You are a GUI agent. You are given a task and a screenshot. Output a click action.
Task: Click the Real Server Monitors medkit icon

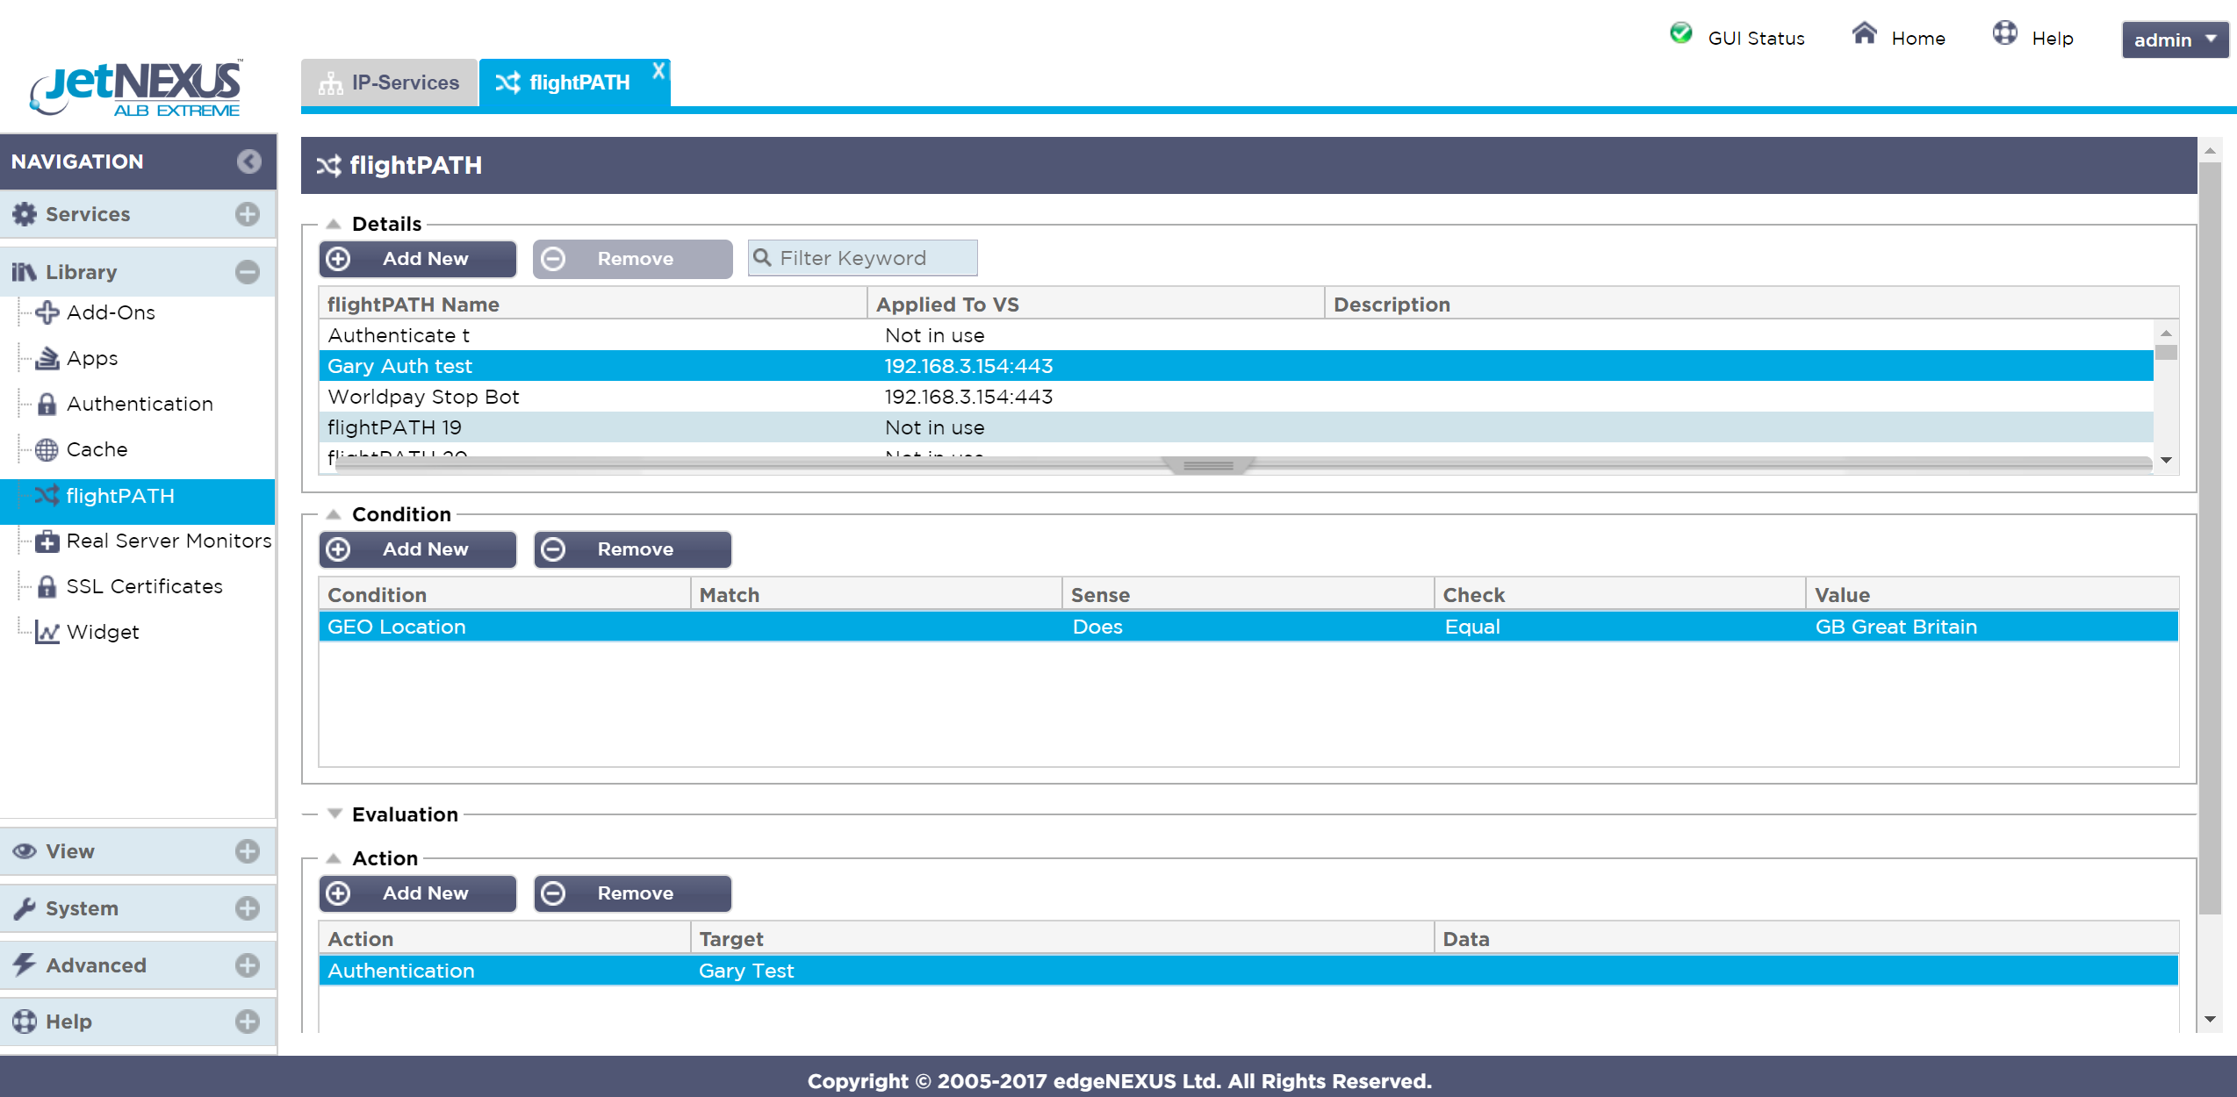47,541
